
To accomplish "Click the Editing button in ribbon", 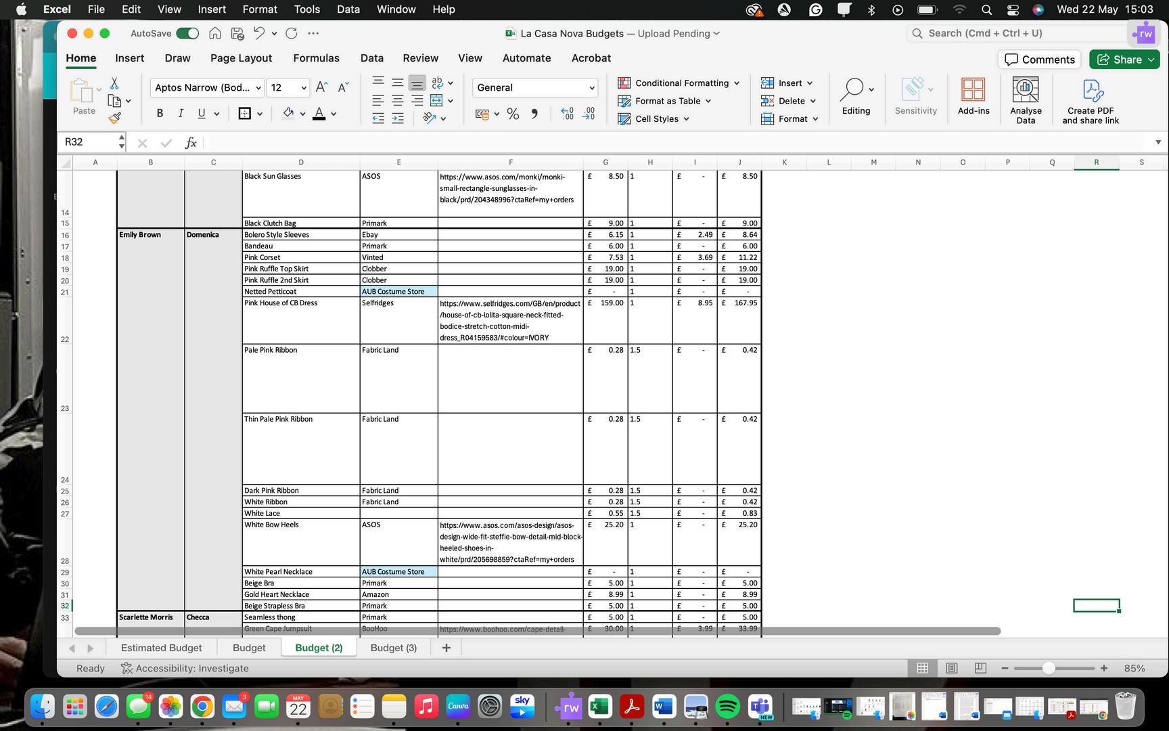I will [856, 96].
